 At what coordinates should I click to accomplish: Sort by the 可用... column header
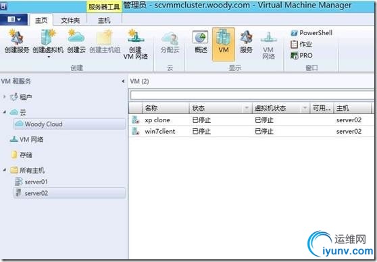tap(322, 108)
